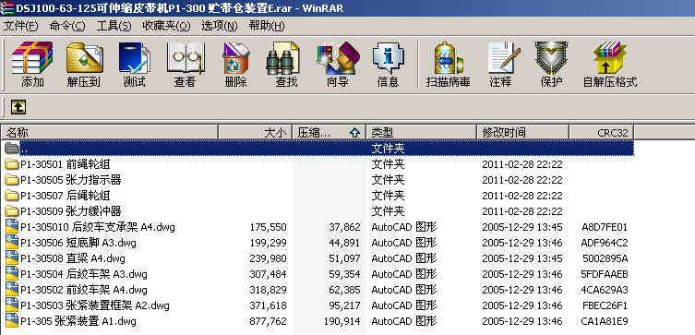The image size is (695, 335).
Task: Sort by the 类型 column header
Action: point(422,132)
